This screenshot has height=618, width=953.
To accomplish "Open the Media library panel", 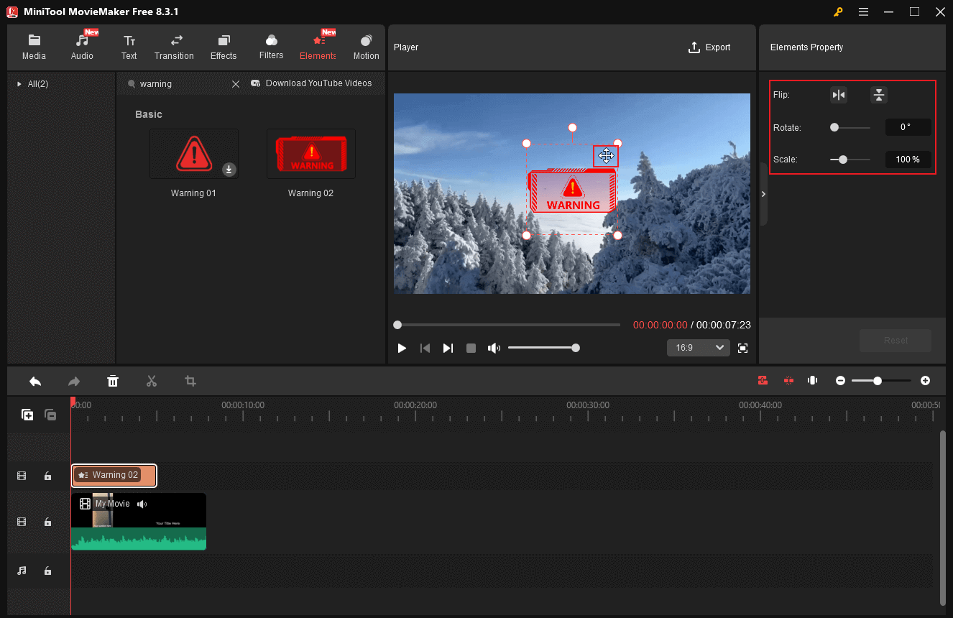I will click(34, 45).
